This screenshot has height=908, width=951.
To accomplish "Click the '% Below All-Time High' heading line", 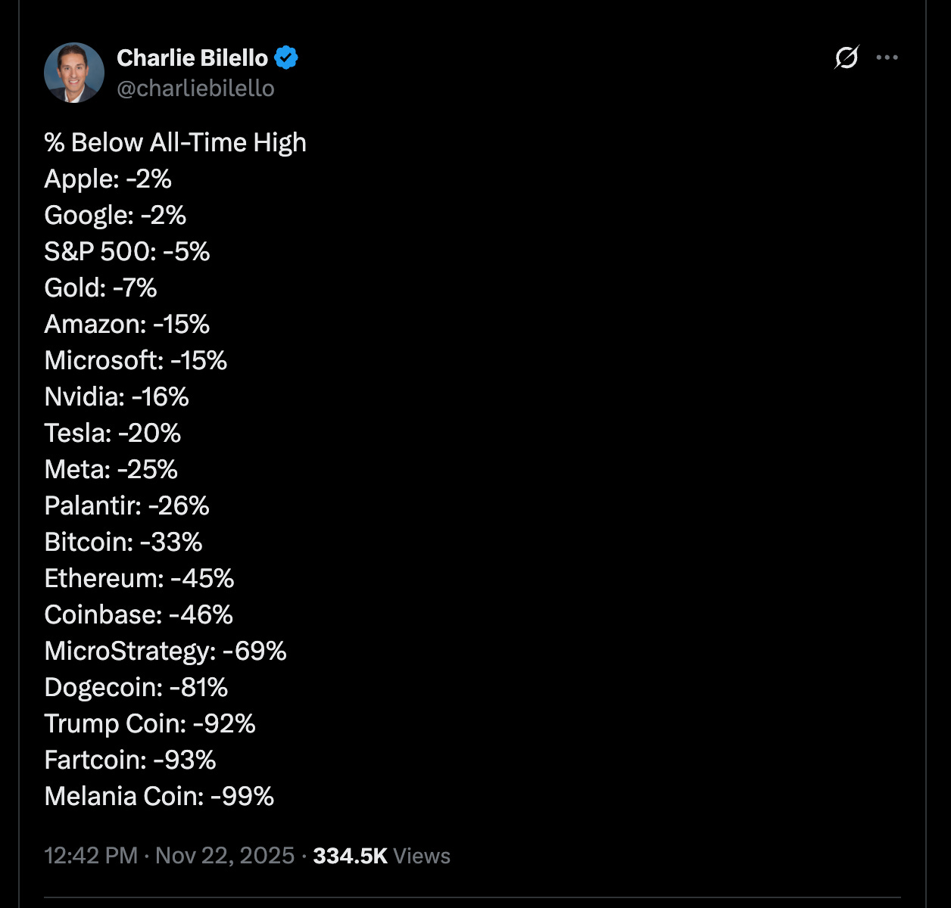I will 175,142.
